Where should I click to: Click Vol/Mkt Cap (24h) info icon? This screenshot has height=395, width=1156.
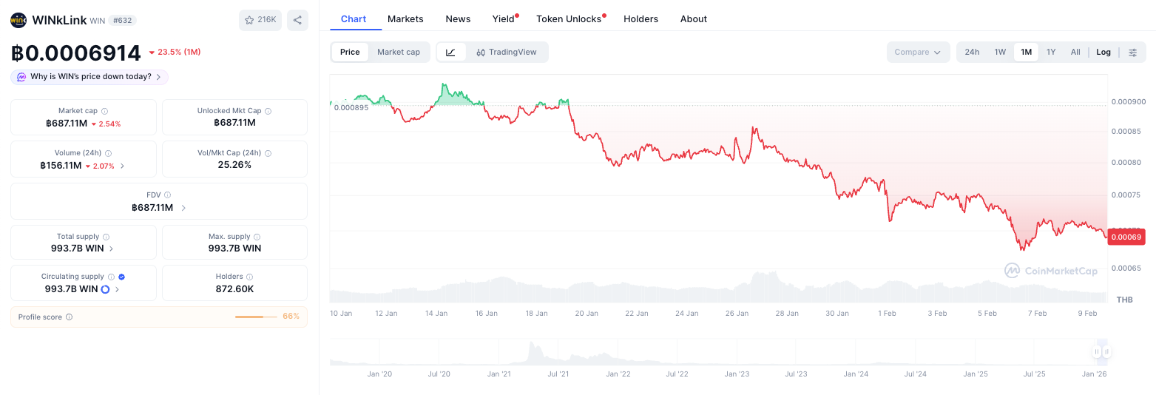pos(268,153)
